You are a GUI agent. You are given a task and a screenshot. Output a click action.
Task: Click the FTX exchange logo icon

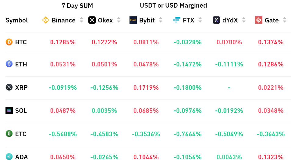(176, 20)
